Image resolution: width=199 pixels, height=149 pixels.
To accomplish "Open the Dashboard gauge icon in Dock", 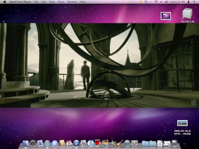I will (33, 143).
